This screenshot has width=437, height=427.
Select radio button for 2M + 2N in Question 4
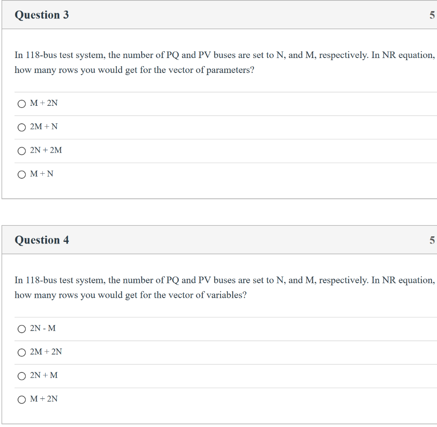click(x=21, y=352)
